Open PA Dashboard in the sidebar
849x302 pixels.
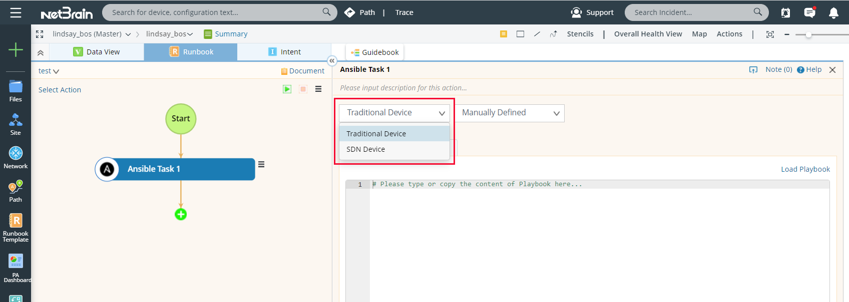(x=16, y=269)
